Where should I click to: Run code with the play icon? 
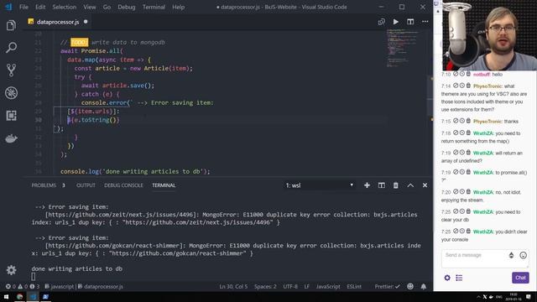[395, 22]
